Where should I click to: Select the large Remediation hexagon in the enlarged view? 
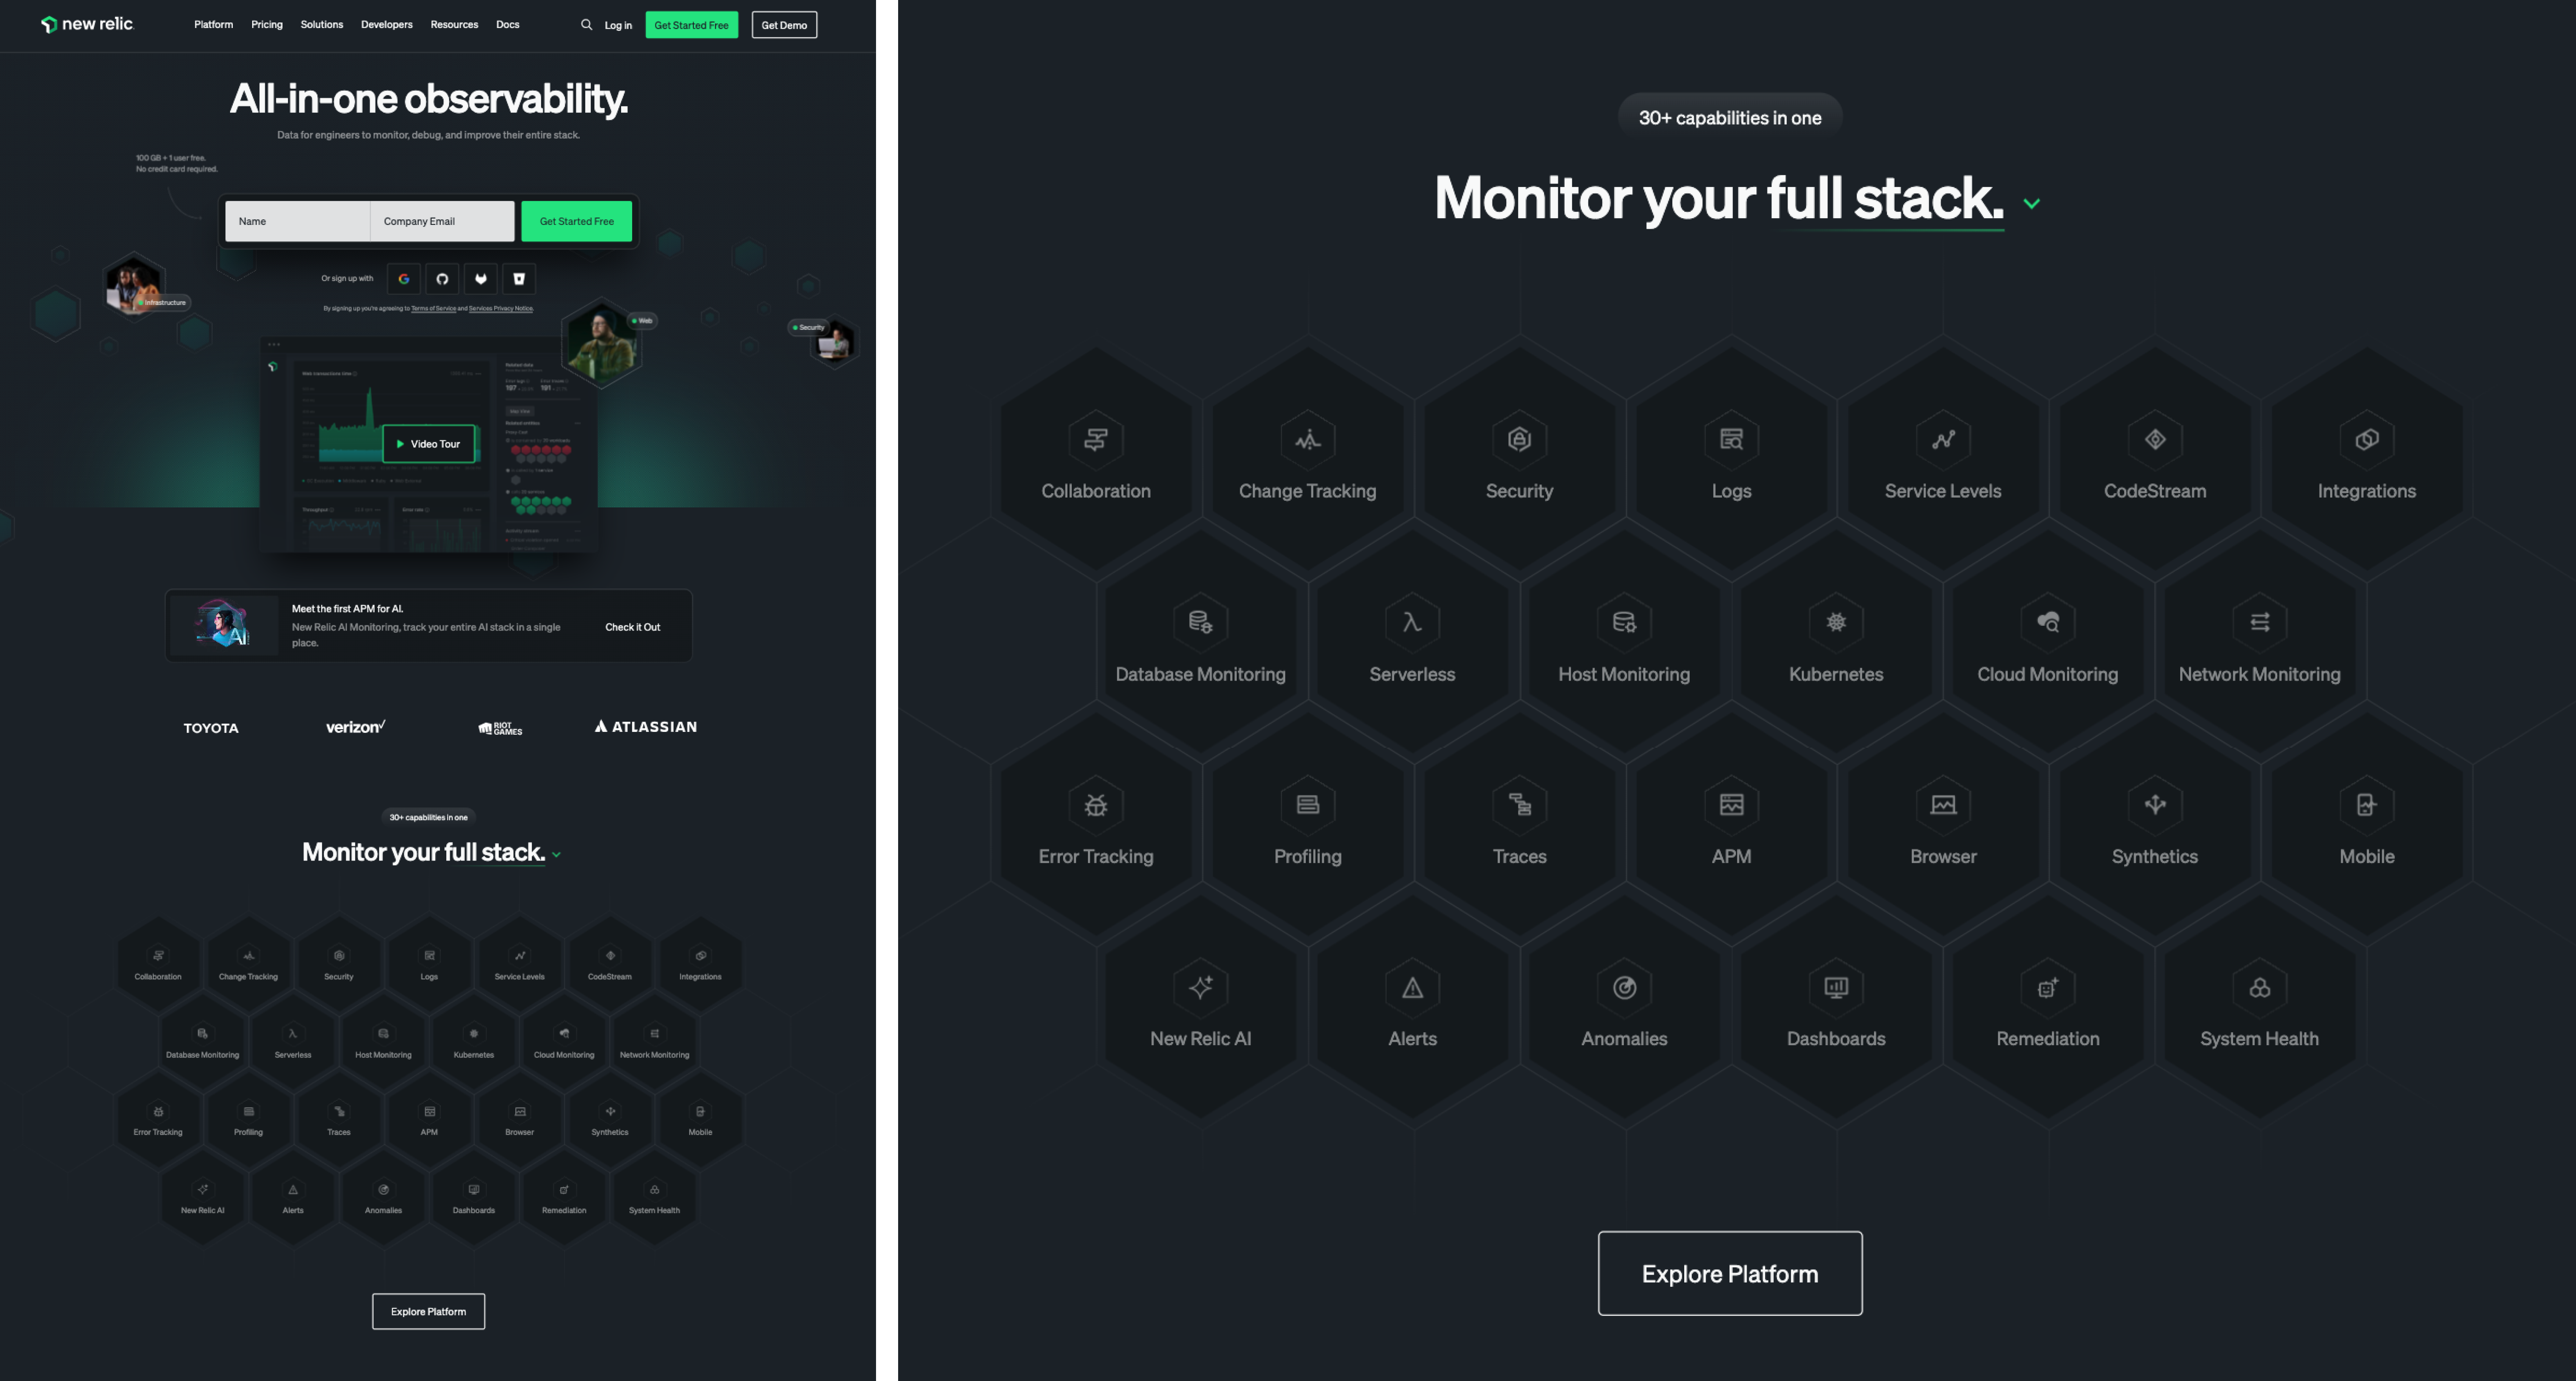click(x=2048, y=1007)
